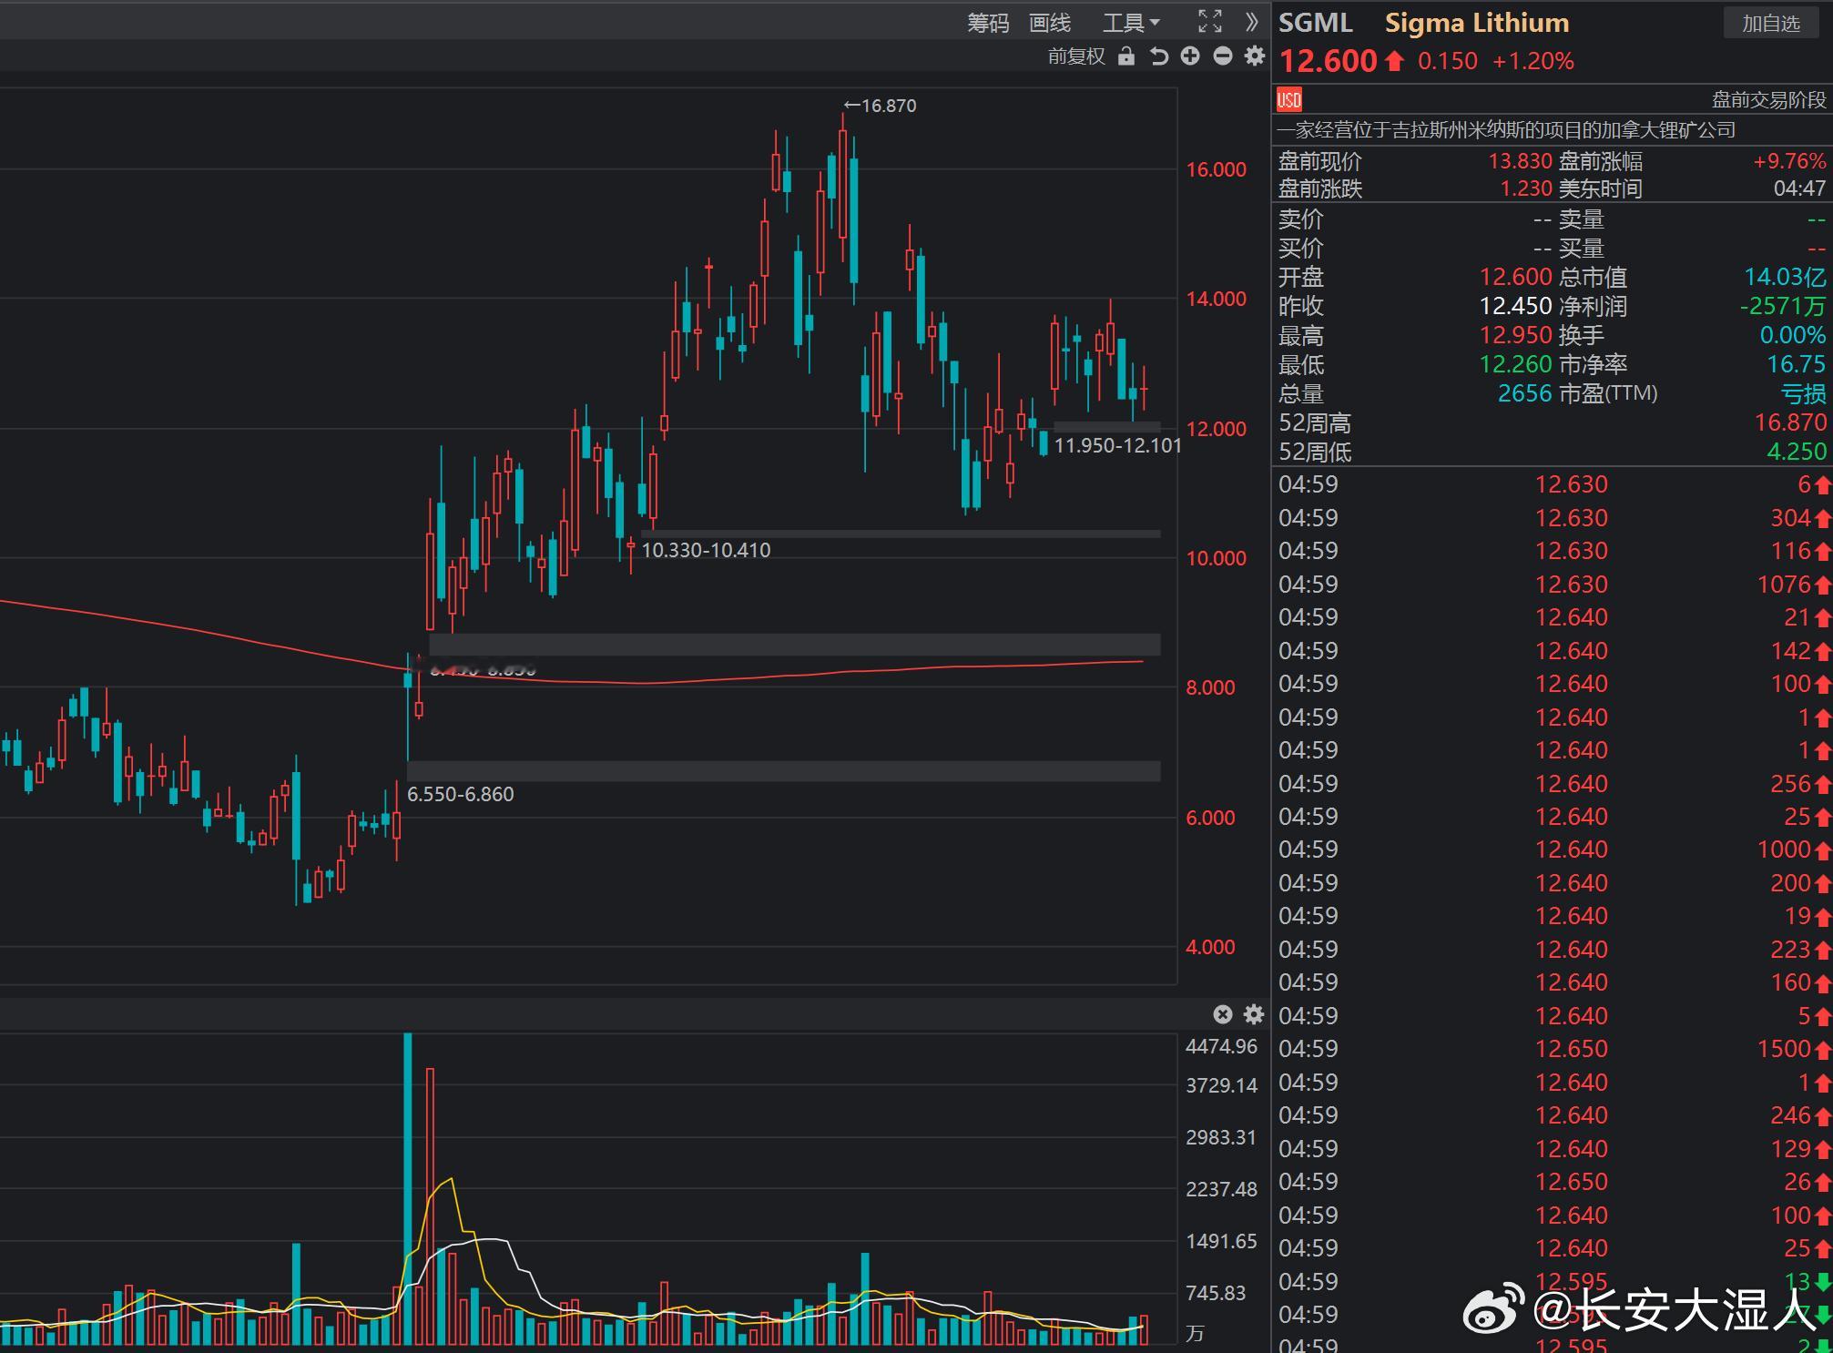Screen dimensions: 1833x1353
Task: Click the 10.330-10.410 gap zone label
Action: 706,550
